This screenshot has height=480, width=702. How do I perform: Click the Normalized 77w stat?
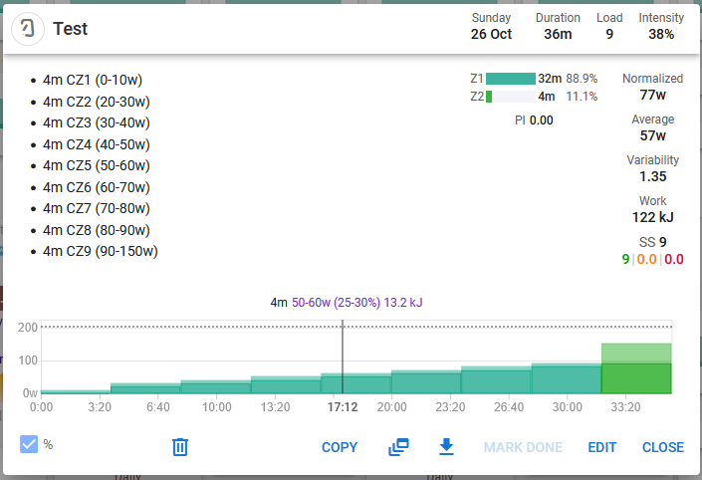coord(652,95)
